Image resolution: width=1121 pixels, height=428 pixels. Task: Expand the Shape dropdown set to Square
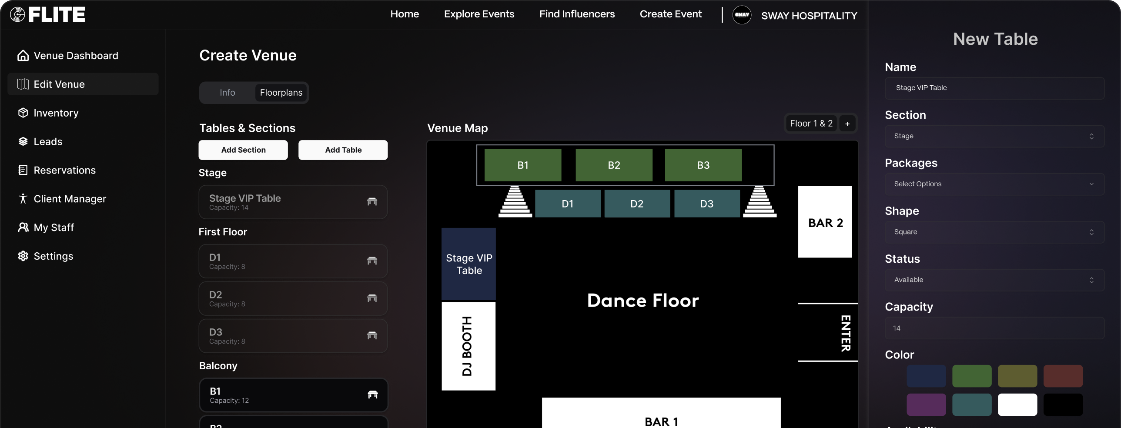coord(994,232)
